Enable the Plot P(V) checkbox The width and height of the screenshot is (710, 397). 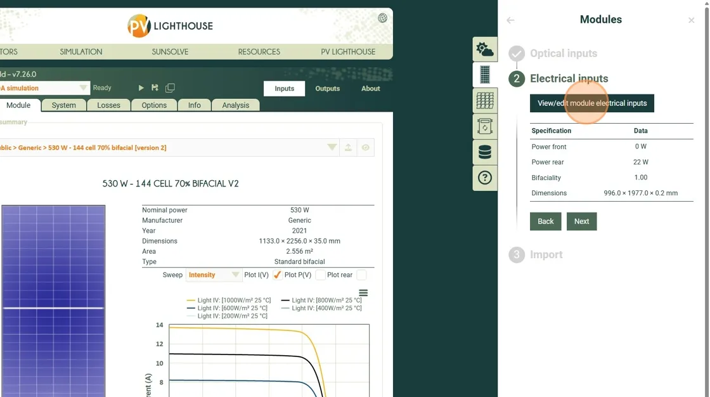[x=320, y=275]
